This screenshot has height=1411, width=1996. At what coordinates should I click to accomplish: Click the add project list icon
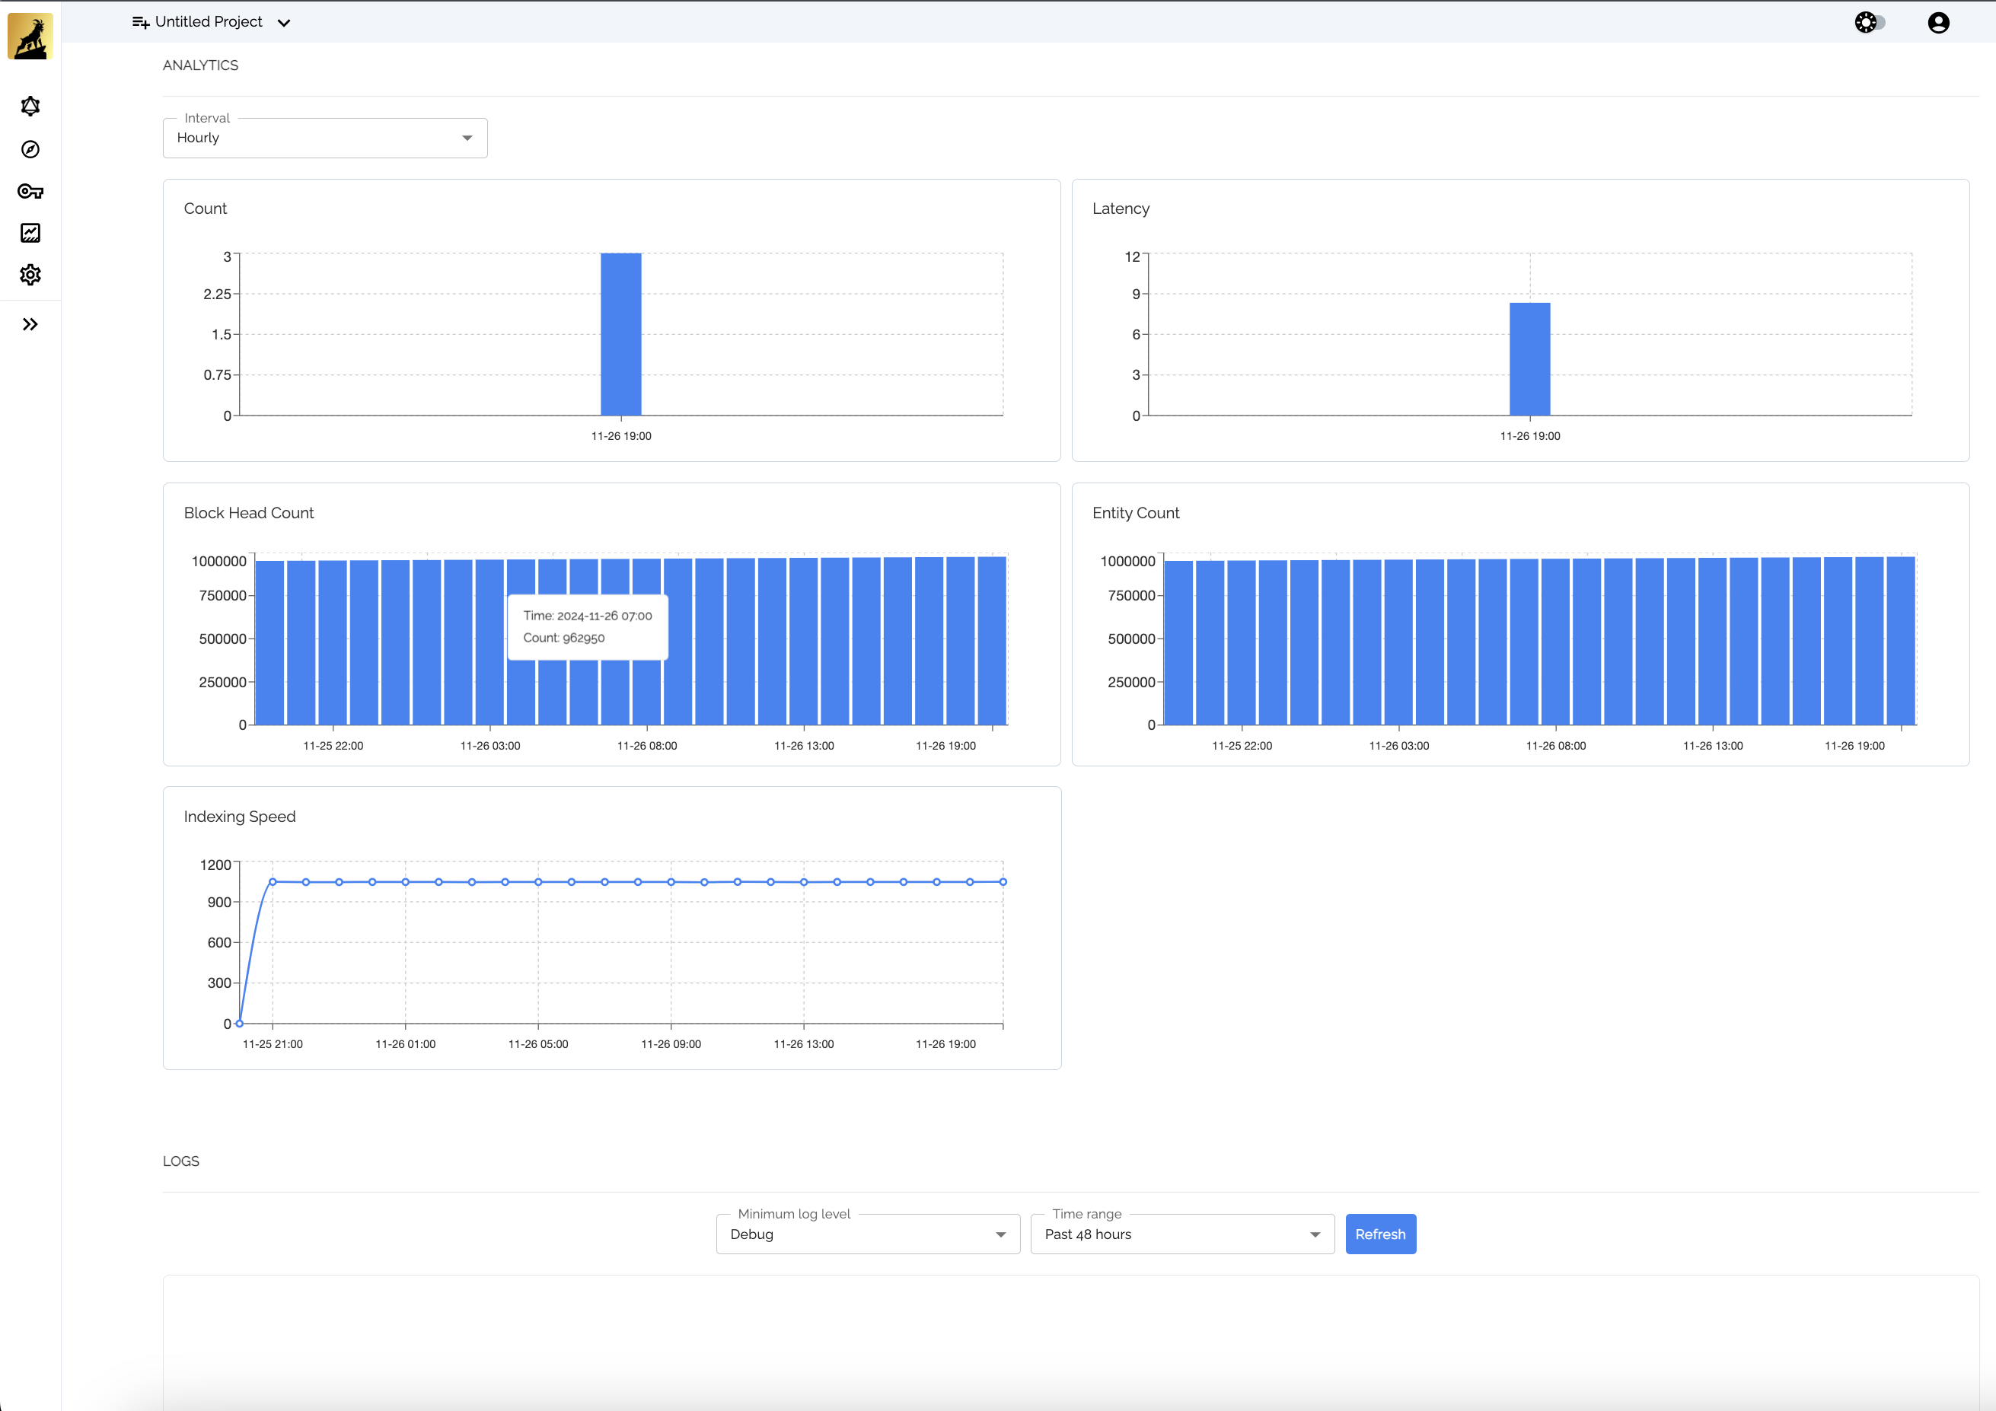point(141,22)
